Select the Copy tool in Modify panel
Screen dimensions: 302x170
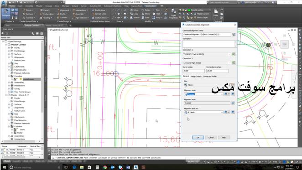pos(134,14)
